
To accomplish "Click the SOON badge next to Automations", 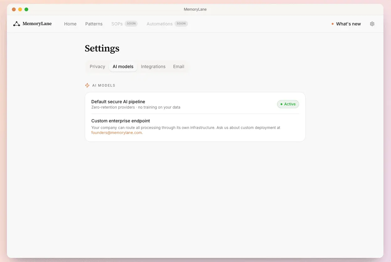I will coord(181,24).
